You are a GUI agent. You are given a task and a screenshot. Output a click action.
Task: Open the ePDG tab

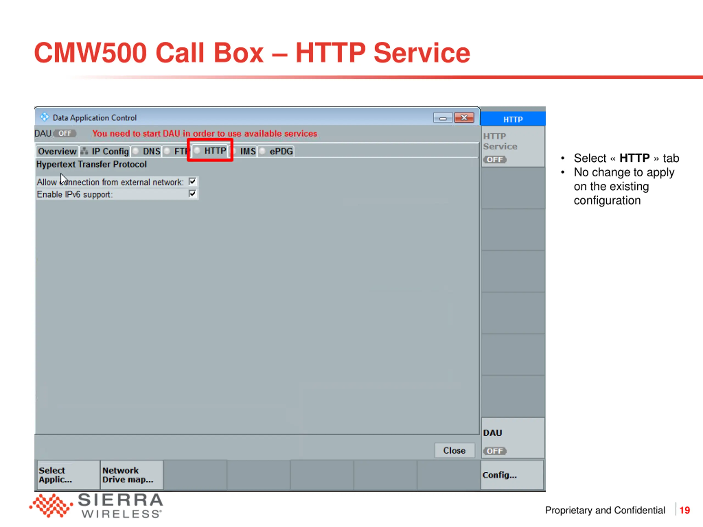pyautogui.click(x=276, y=151)
